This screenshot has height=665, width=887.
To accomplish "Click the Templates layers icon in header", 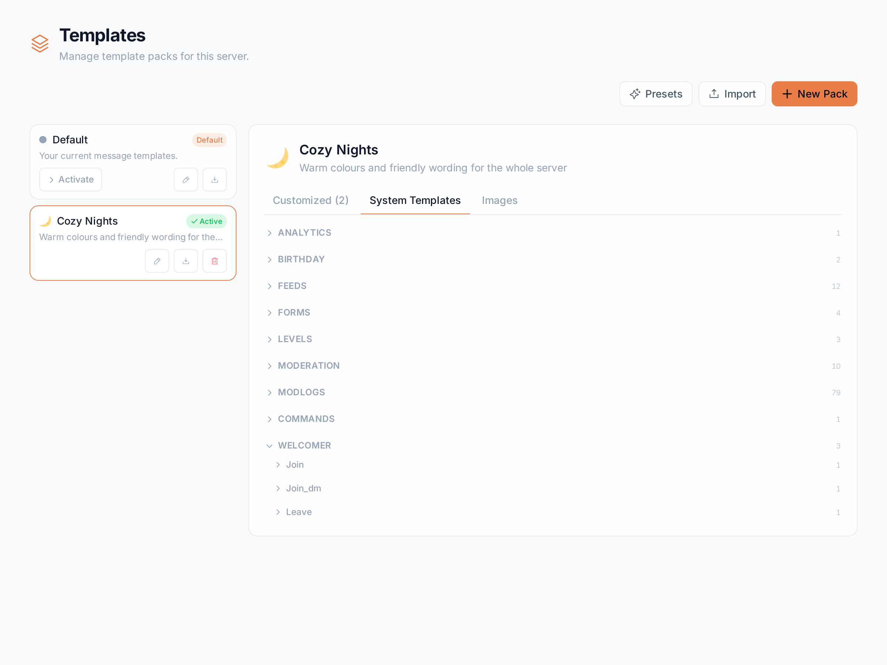I will (40, 44).
